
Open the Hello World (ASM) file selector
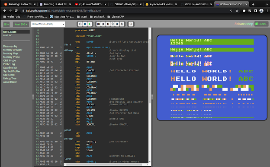point(48,24)
